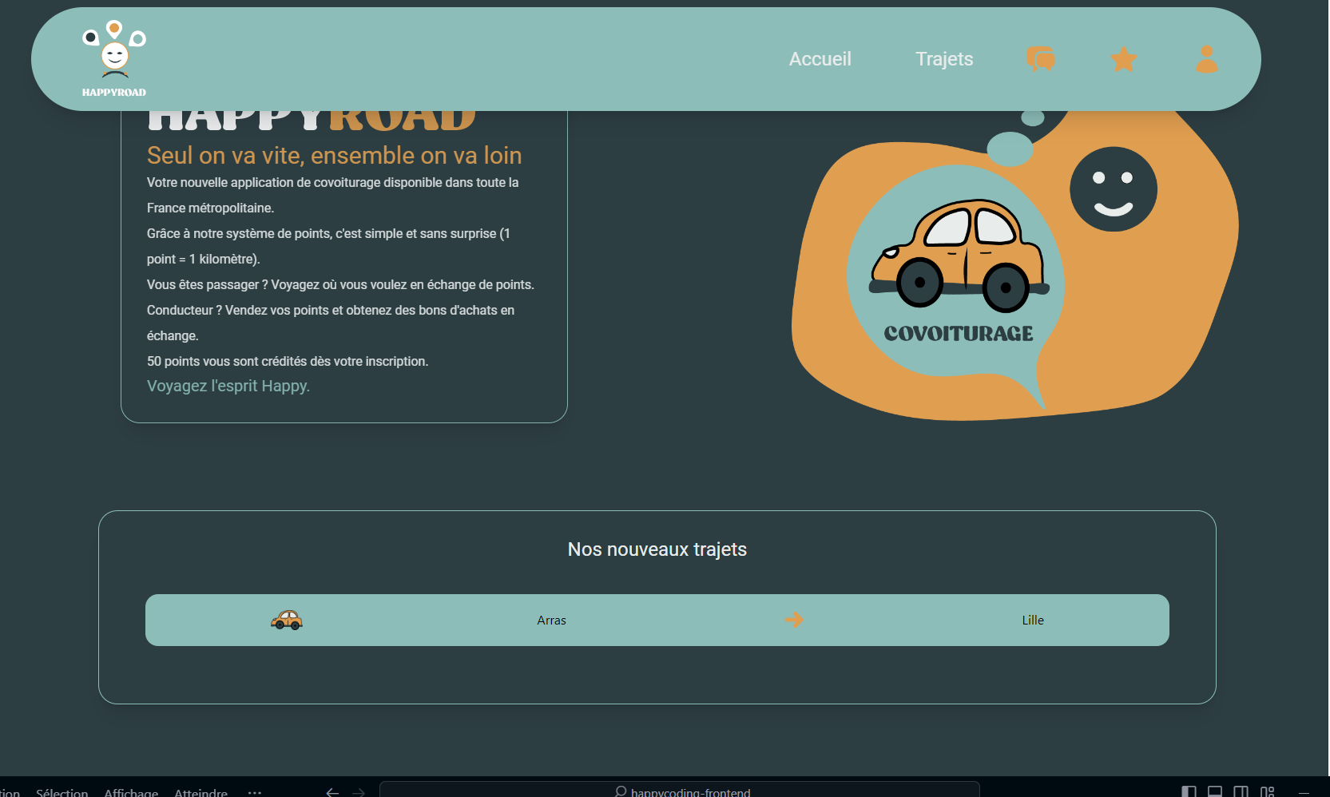
Task: Select the Lille destination city
Action: [x=1033, y=621]
